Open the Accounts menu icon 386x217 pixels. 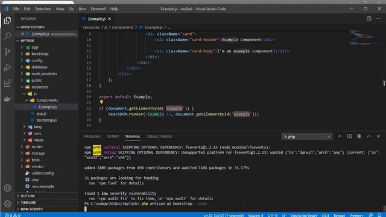click(7, 188)
